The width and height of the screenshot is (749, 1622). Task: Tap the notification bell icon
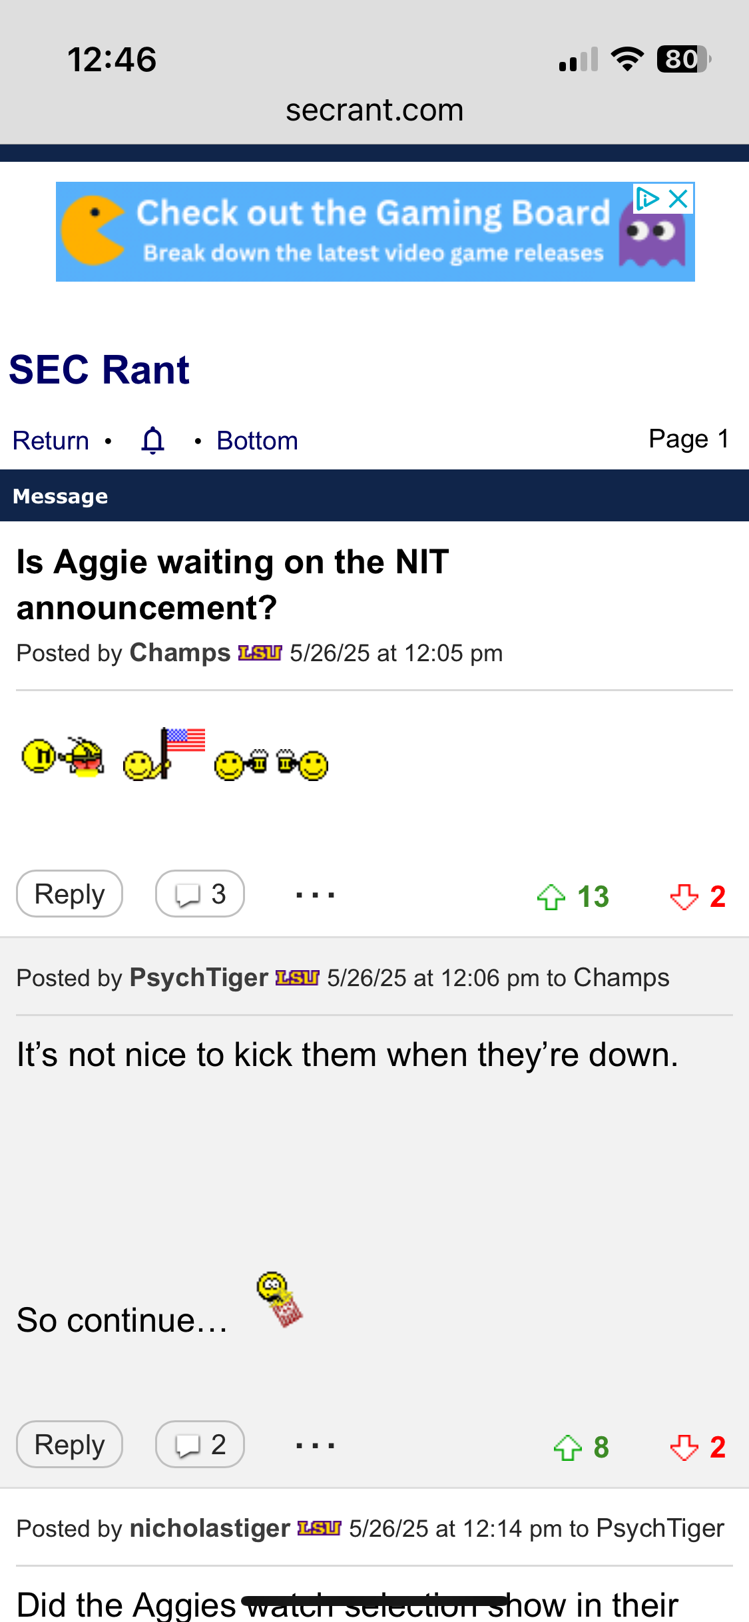[x=153, y=440]
